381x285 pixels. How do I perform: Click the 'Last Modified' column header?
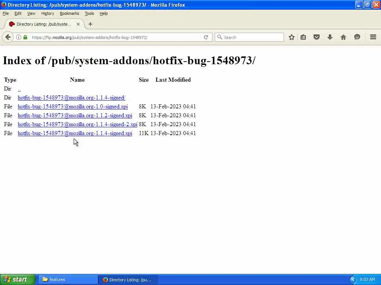tap(173, 80)
